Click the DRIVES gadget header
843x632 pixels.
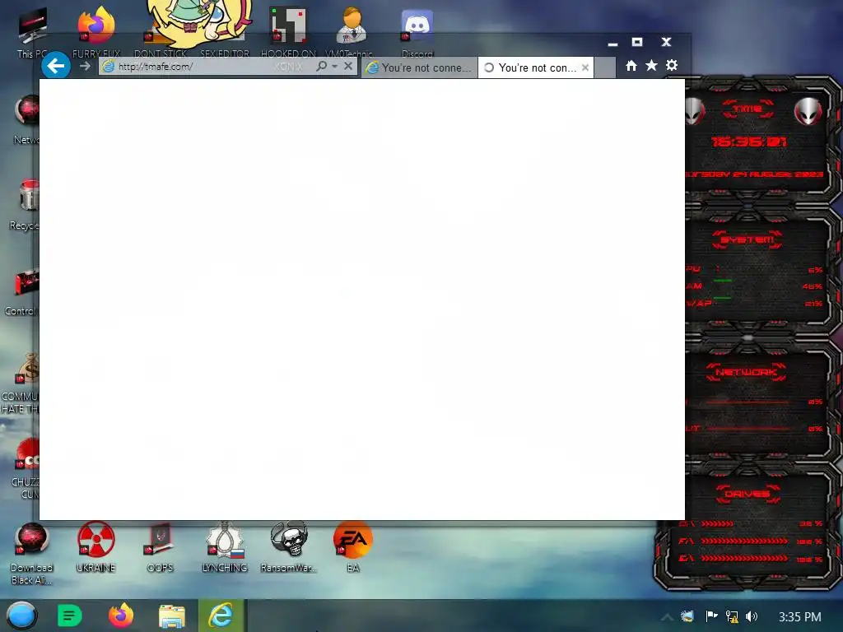(748, 494)
